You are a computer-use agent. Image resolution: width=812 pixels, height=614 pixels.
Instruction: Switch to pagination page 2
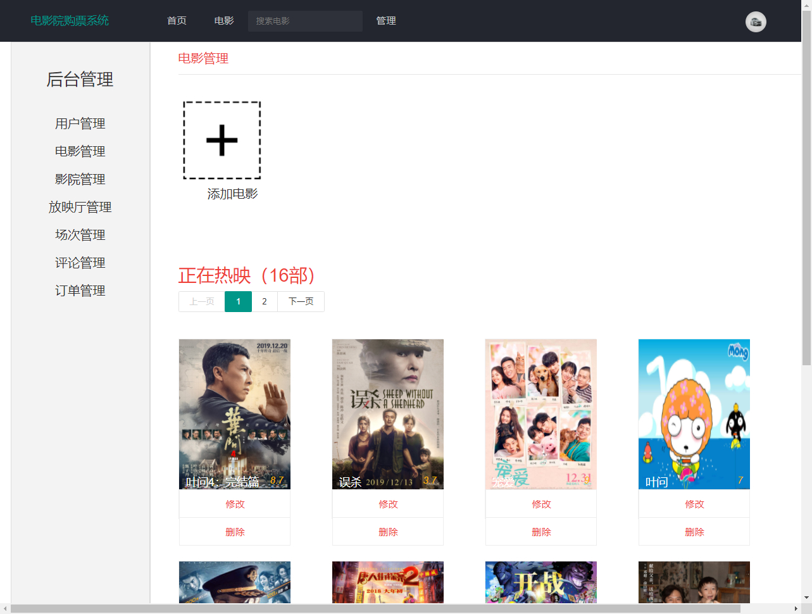[x=264, y=301]
